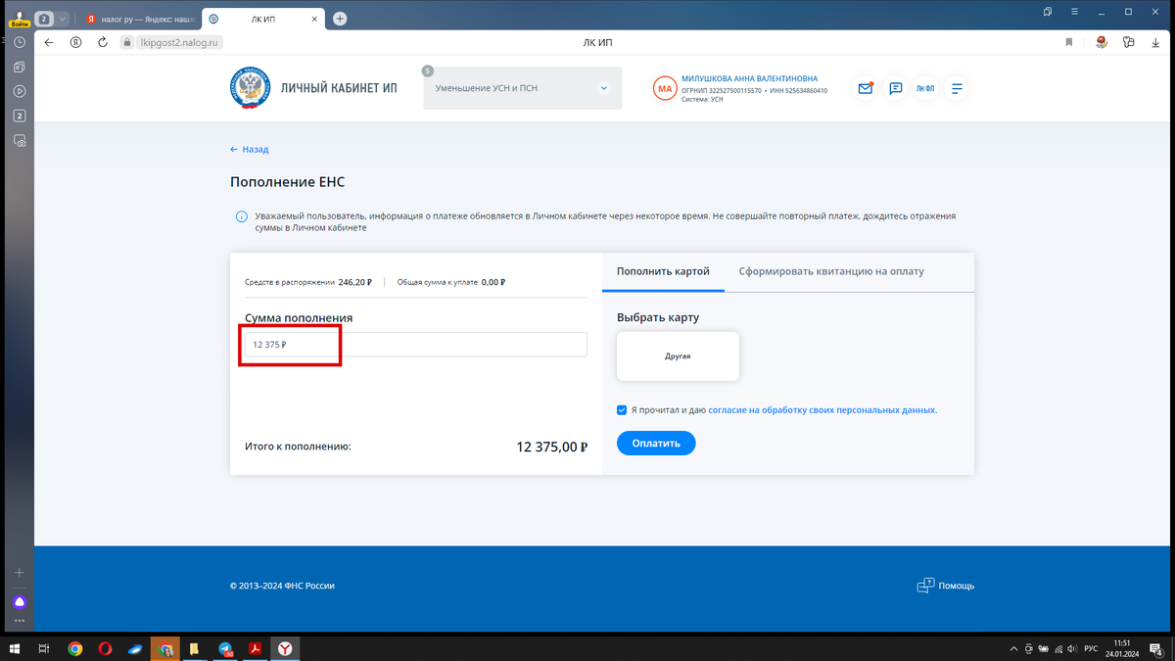Screen dimensions: 1175x661
Task: Click the ФНС emblem logo beside ЛИЧНЫЙ КАБИНЕТ ИП
Action: coord(251,88)
